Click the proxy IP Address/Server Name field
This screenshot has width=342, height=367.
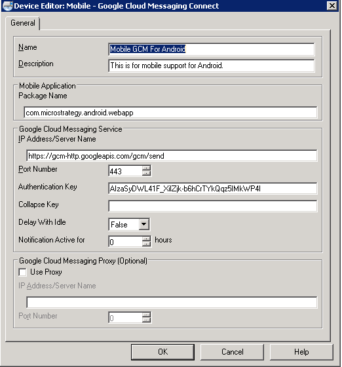172,302
